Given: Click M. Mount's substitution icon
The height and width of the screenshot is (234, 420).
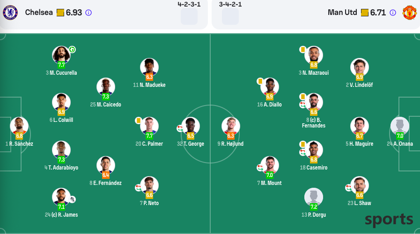Looking at the screenshot, I should (x=260, y=168).
